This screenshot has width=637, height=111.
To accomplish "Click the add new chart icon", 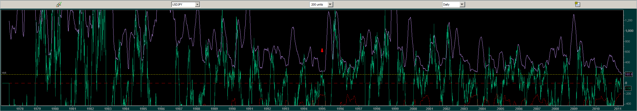I will point(577,4).
